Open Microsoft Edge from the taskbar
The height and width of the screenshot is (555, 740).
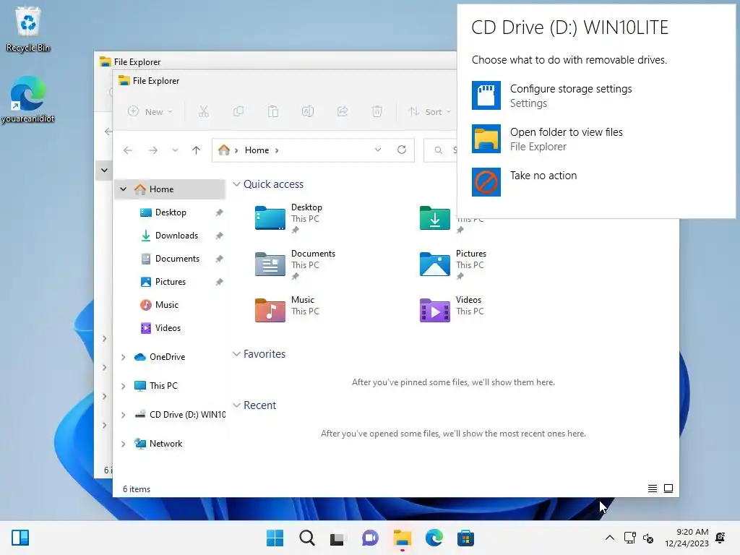434,538
